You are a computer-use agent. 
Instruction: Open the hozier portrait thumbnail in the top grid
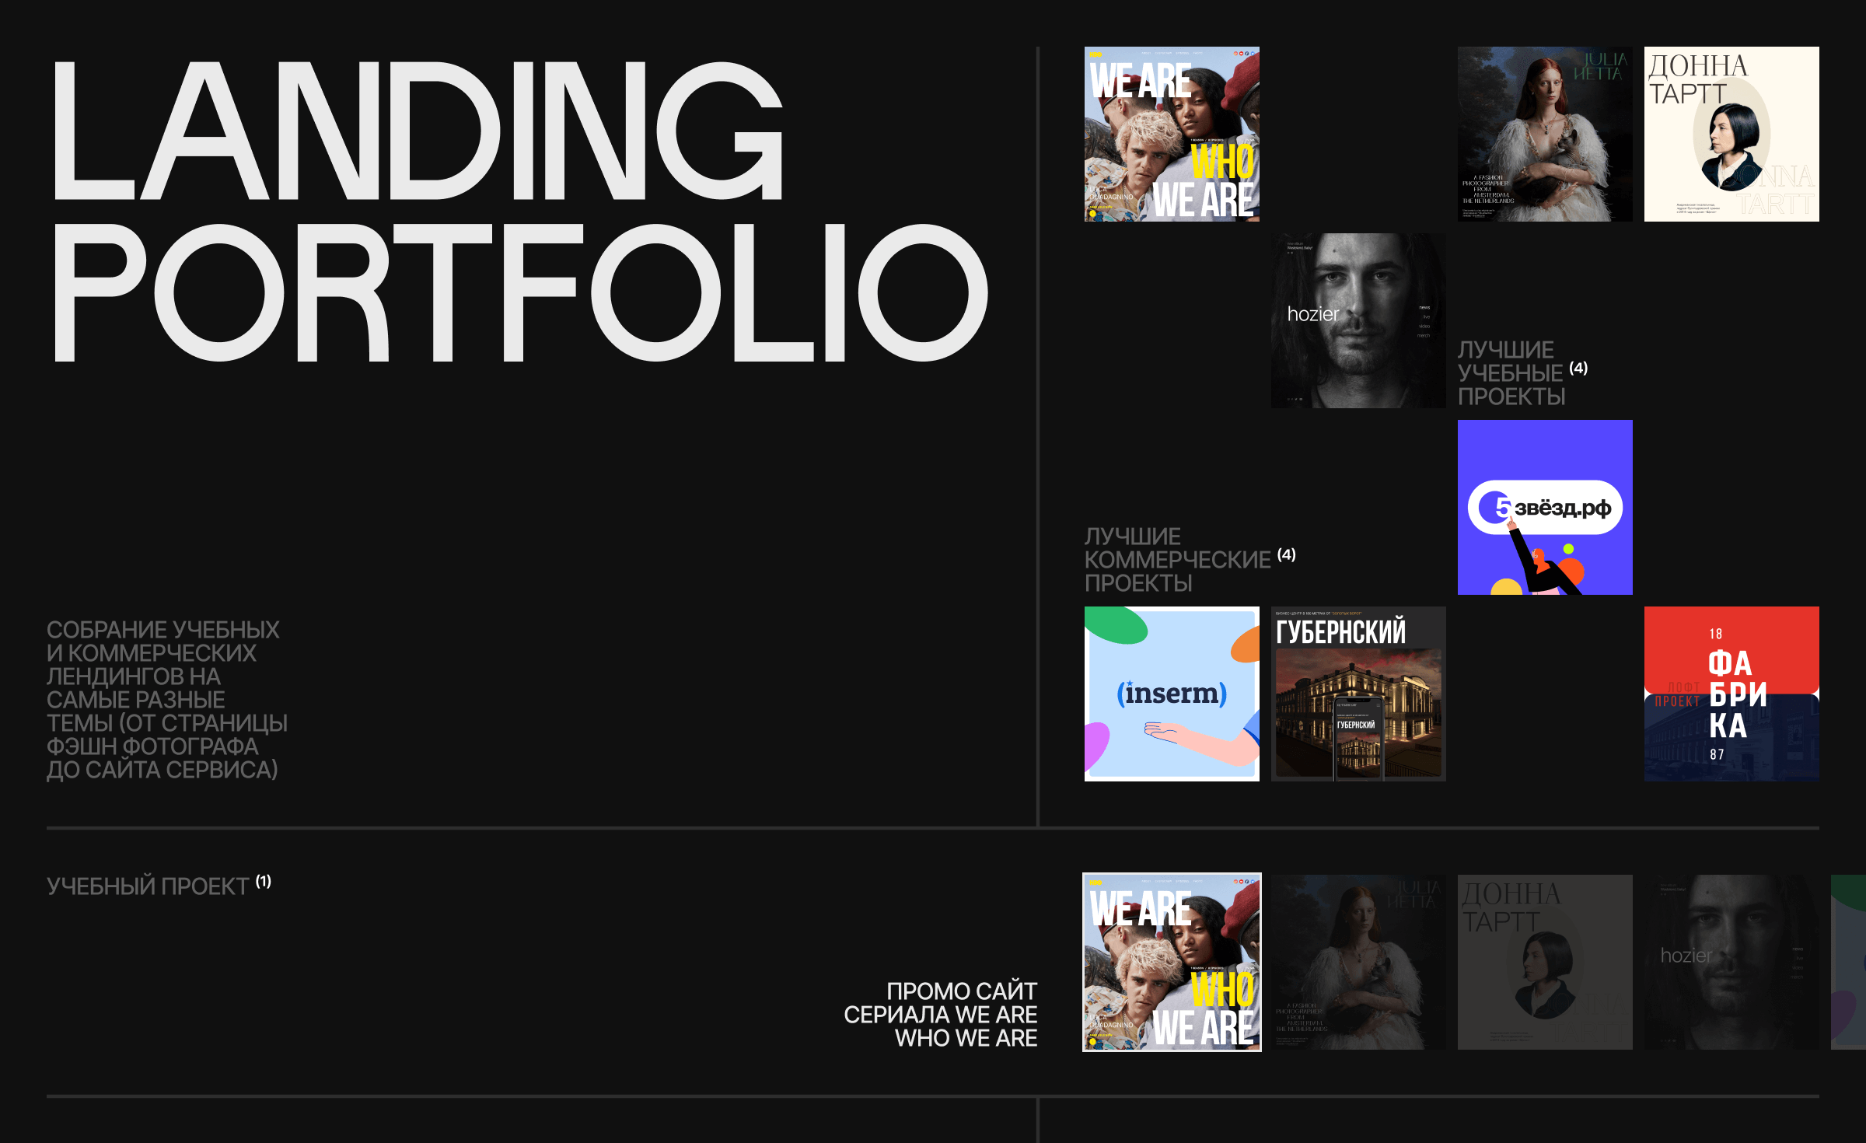[x=1358, y=320]
